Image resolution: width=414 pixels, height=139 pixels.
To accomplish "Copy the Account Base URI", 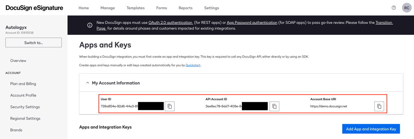I will coord(379,106).
